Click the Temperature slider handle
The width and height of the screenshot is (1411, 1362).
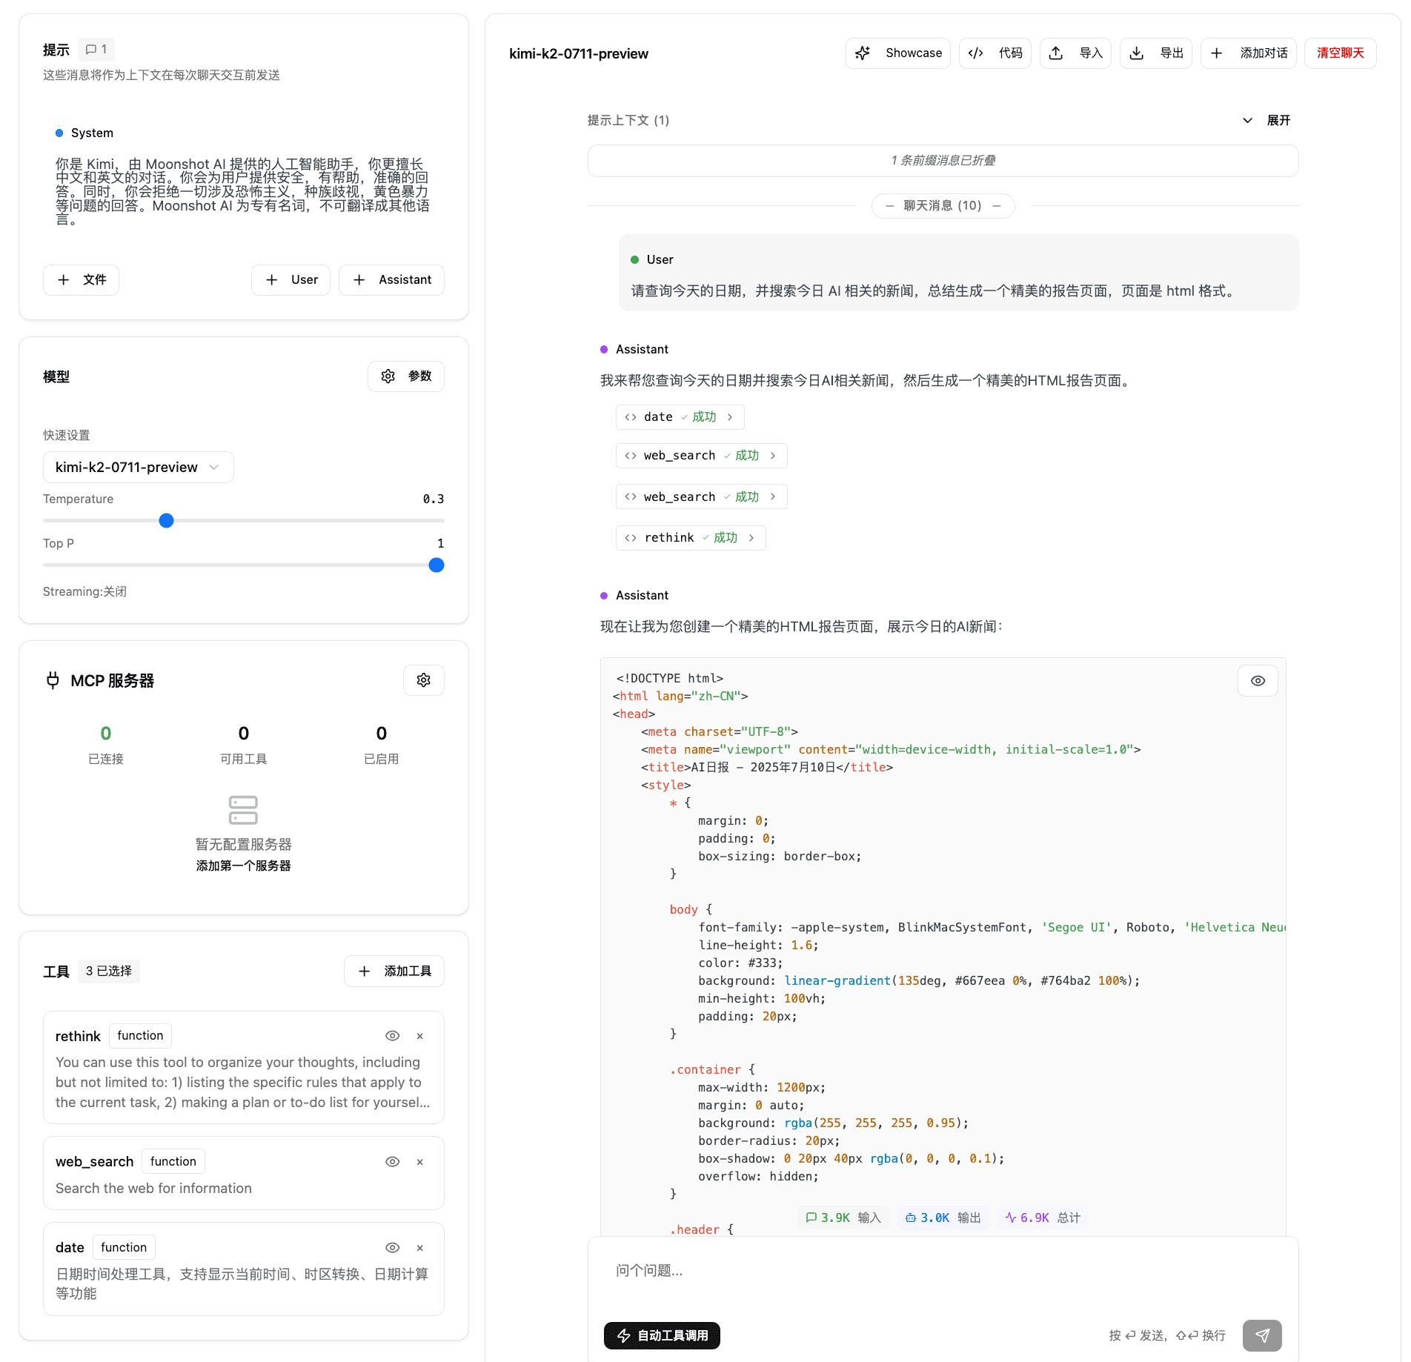tap(167, 521)
